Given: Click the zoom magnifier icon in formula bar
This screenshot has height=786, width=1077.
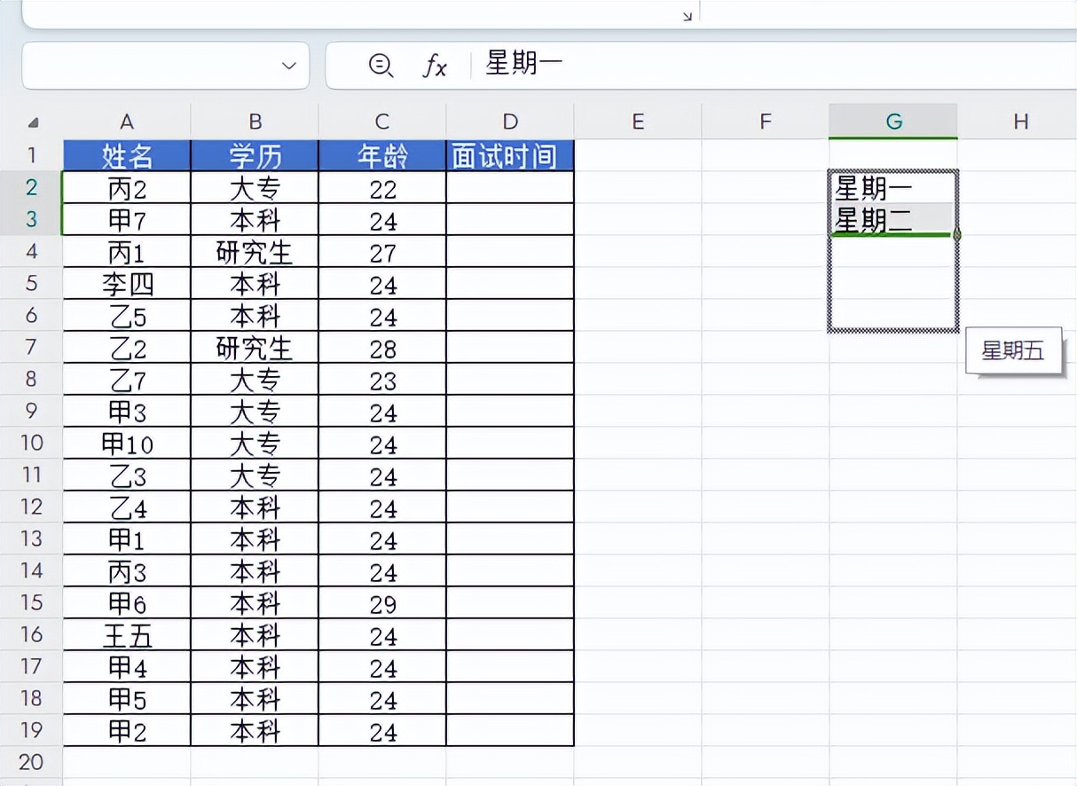Looking at the screenshot, I should click(x=381, y=65).
